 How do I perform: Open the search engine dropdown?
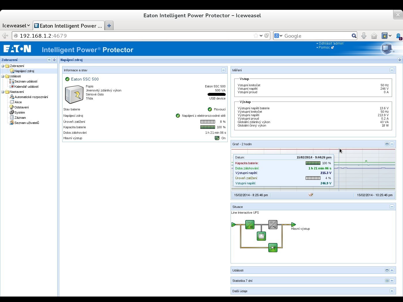278,36
